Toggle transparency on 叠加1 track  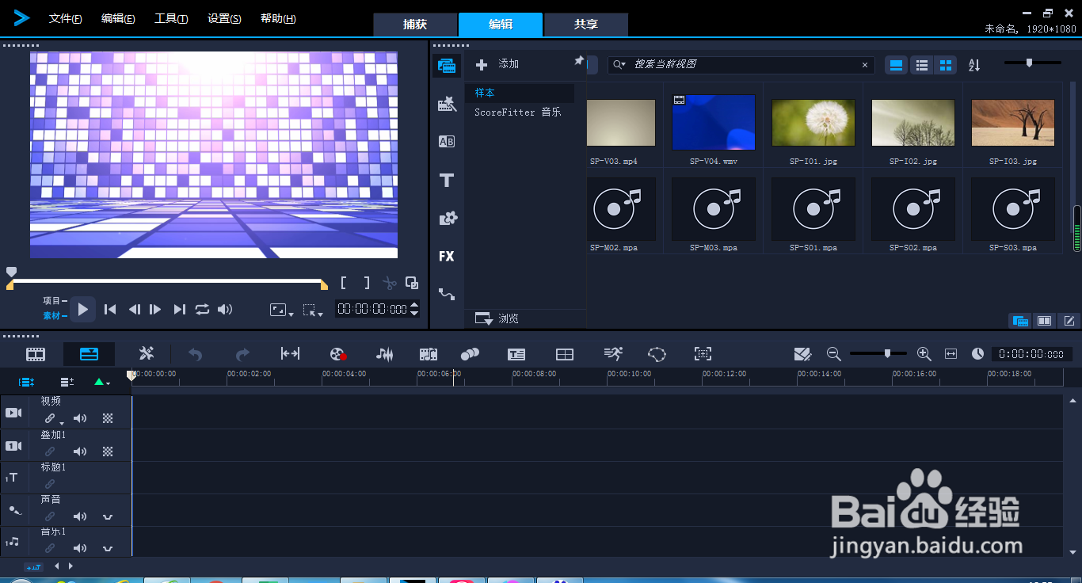point(108,452)
